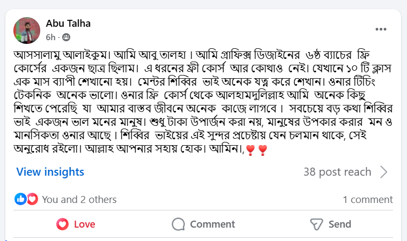Expand post reach with the right chevron
Viewport: 407px width, 241px height.
coord(384,172)
